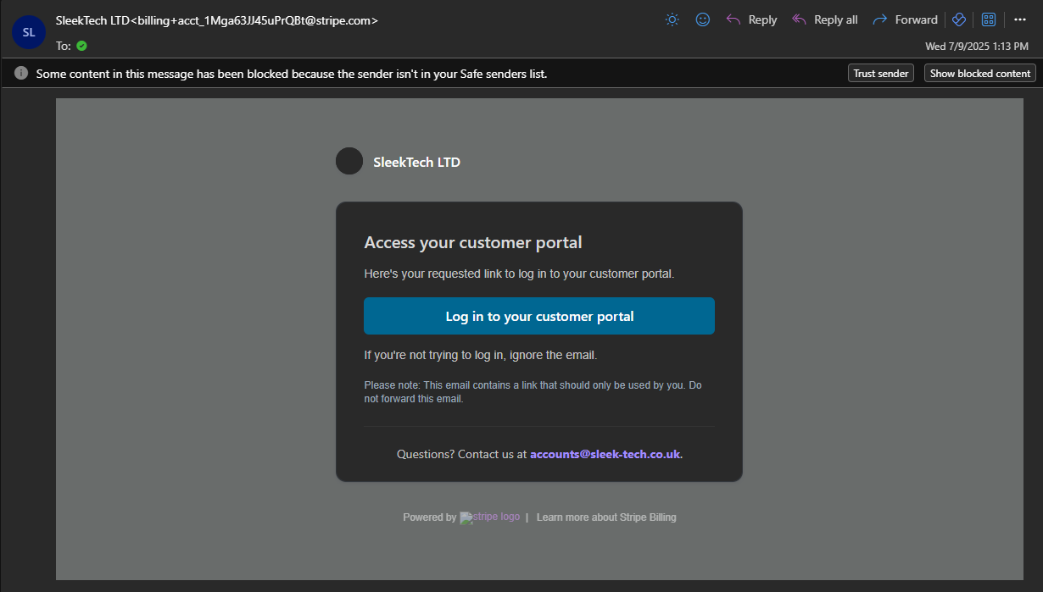This screenshot has height=592, width=1043.
Task: Click the 'Here's your requested link' sentence
Action: click(519, 274)
